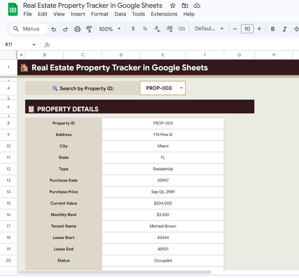Open the View menu
Screen dimensions: 299x278
[59, 14]
